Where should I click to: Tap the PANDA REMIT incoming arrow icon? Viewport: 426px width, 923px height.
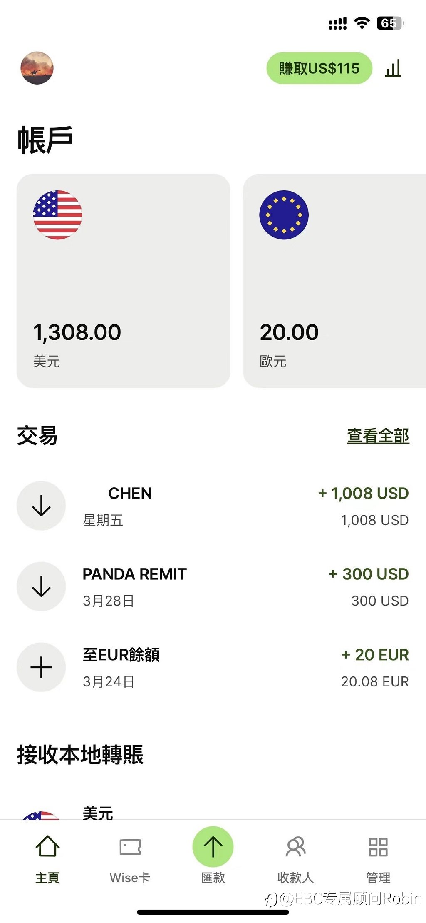[41, 586]
